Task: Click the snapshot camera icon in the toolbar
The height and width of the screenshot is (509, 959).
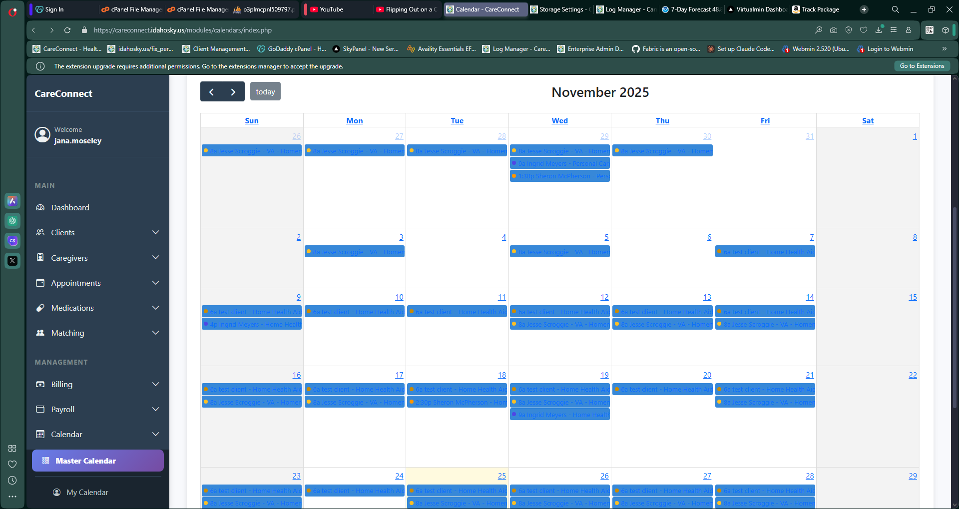Action: pyautogui.click(x=833, y=30)
